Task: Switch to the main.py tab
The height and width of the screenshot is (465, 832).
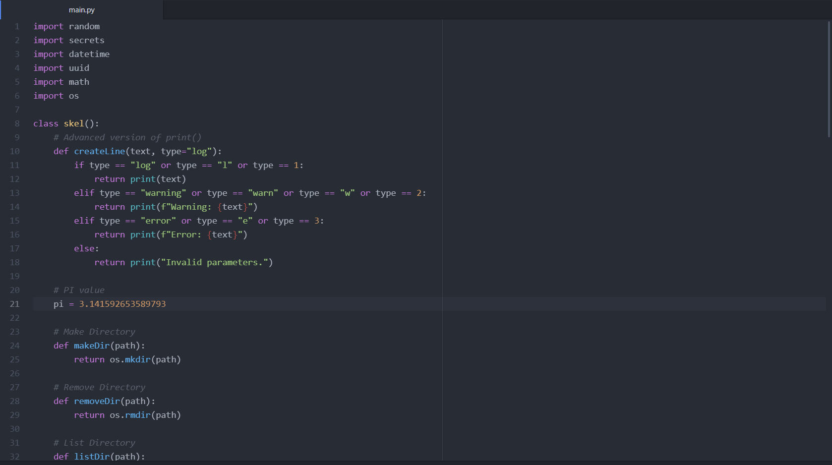Action: (82, 9)
